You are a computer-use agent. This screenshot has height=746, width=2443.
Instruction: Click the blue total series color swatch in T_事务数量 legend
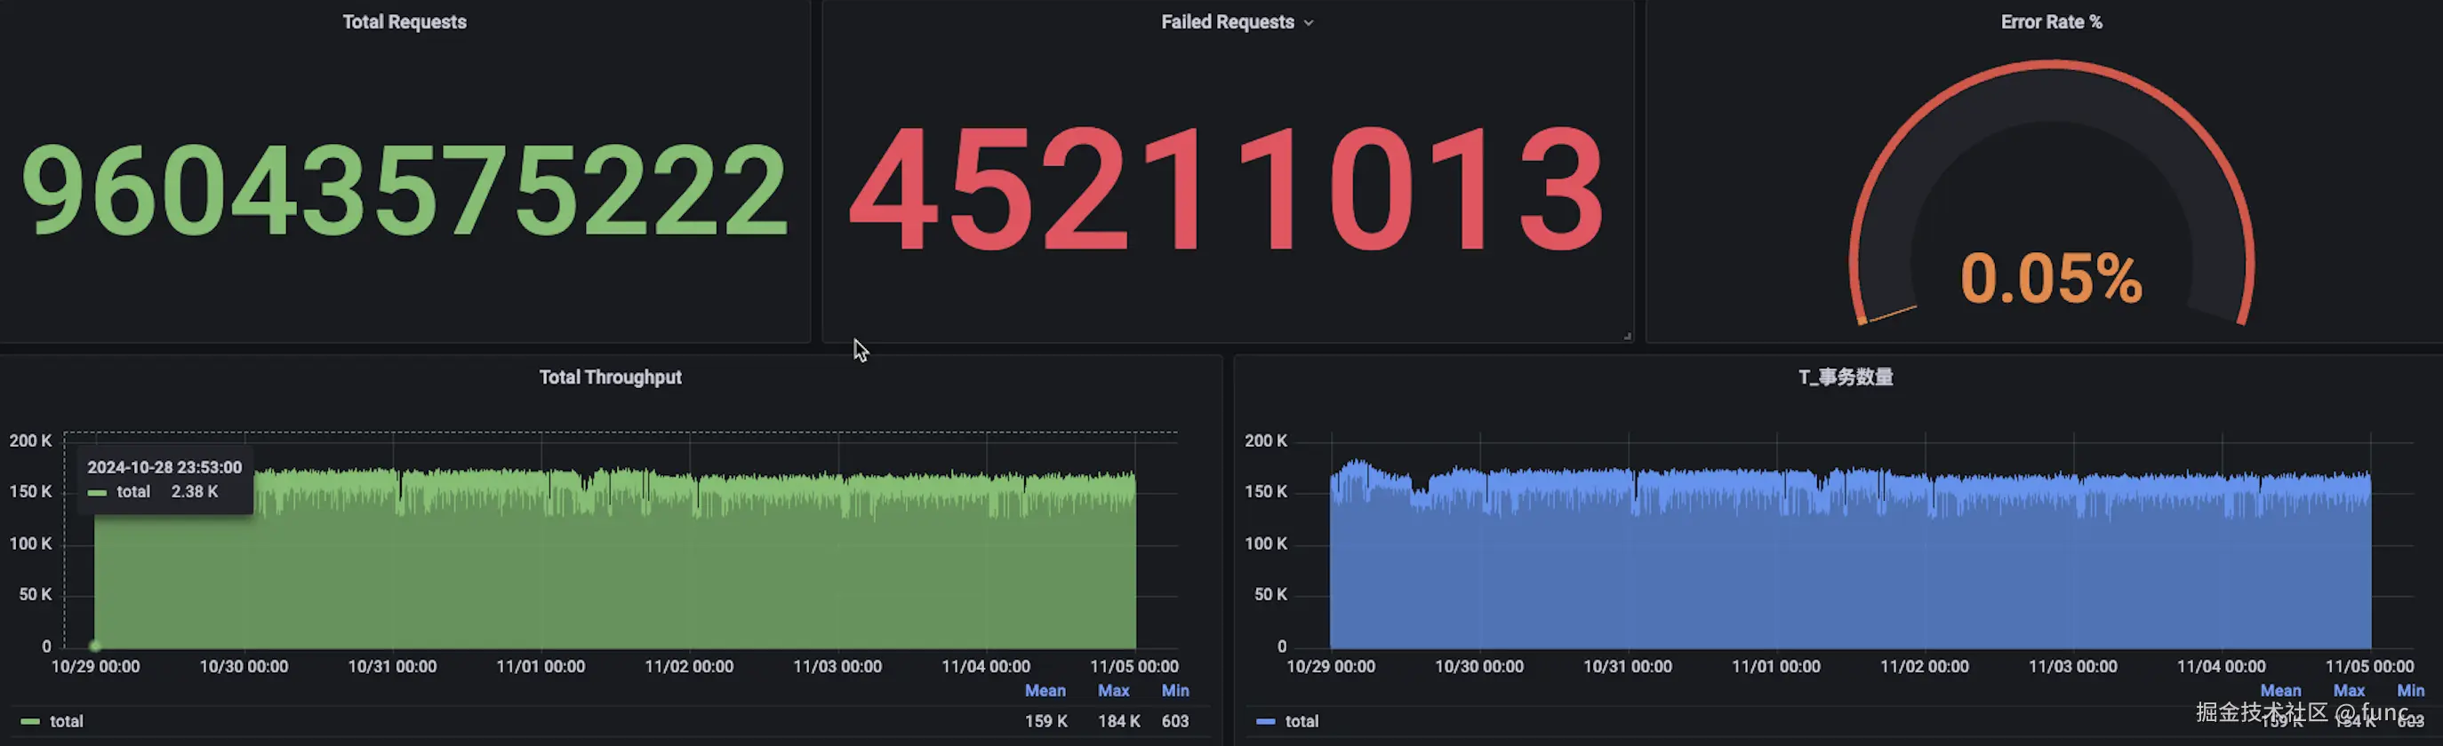coord(1265,721)
